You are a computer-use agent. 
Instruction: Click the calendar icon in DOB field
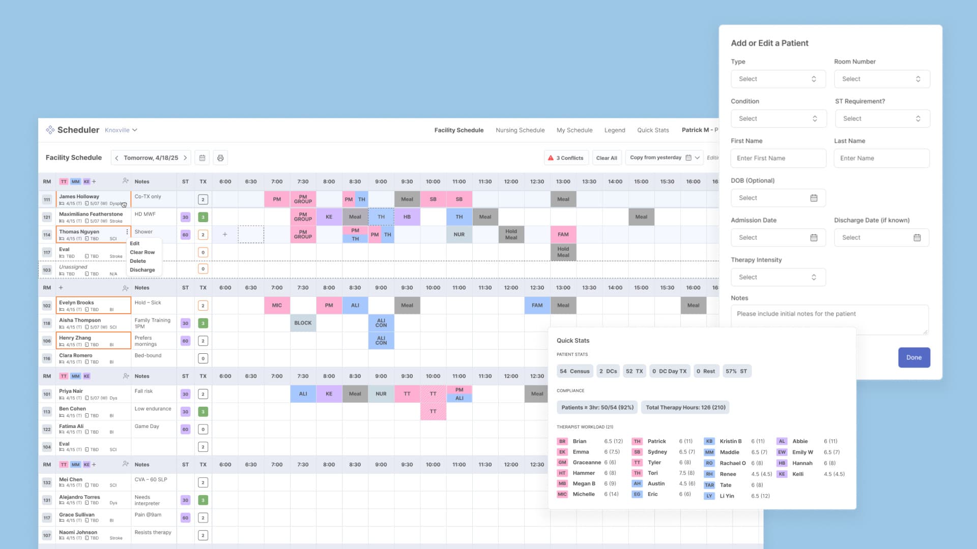(x=814, y=198)
